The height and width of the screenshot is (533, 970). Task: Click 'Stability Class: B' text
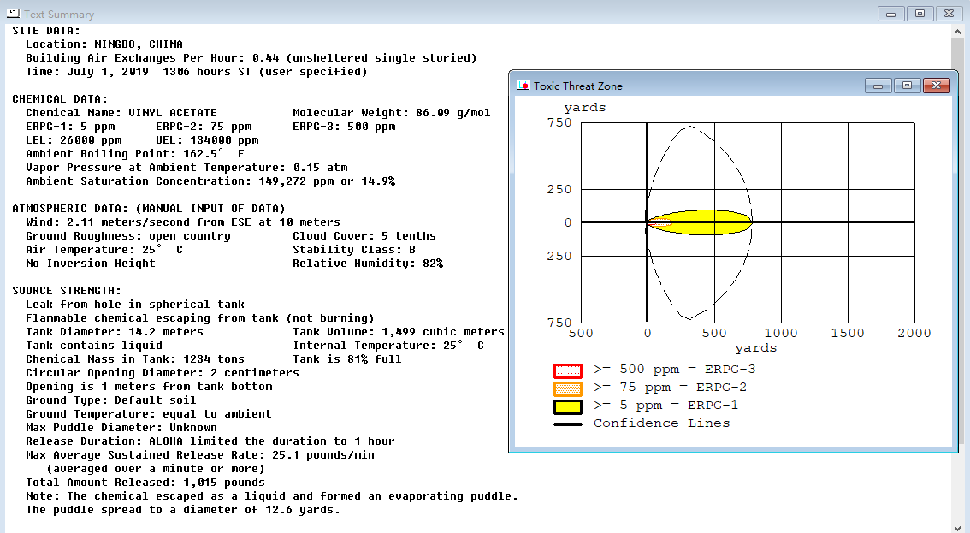(x=354, y=250)
